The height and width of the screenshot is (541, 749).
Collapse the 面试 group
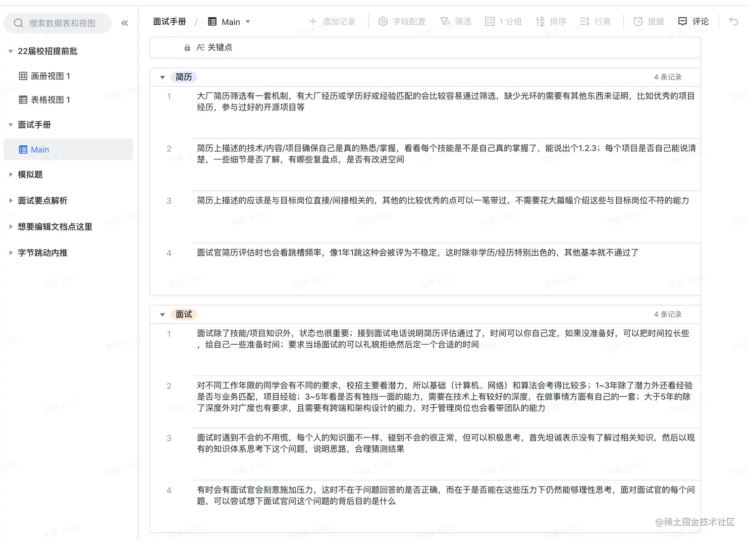coord(162,315)
